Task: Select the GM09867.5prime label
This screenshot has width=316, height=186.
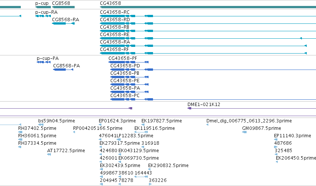Action: 261,128
